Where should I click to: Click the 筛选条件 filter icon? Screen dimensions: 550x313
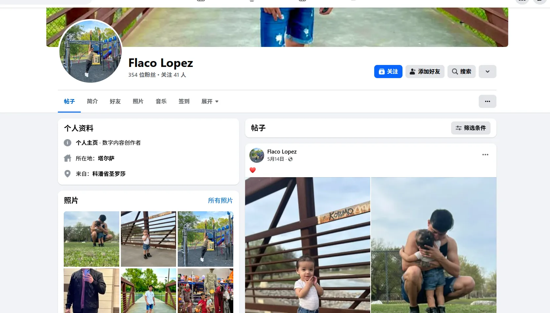coord(459,128)
